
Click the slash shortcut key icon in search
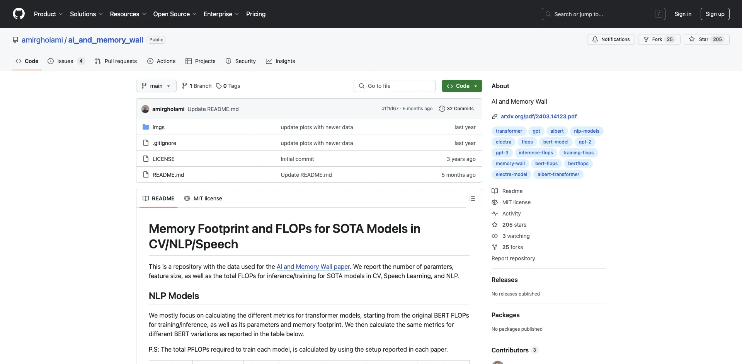pos(659,14)
